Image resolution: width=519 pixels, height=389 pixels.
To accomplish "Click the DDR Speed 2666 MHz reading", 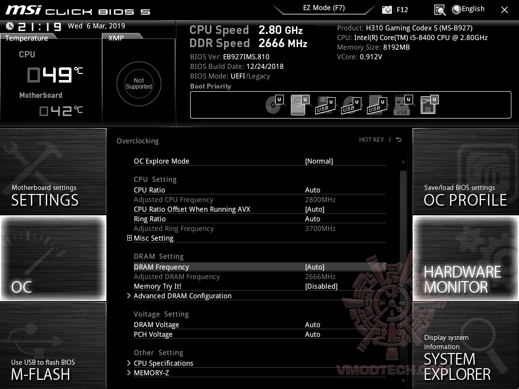I will 248,43.
